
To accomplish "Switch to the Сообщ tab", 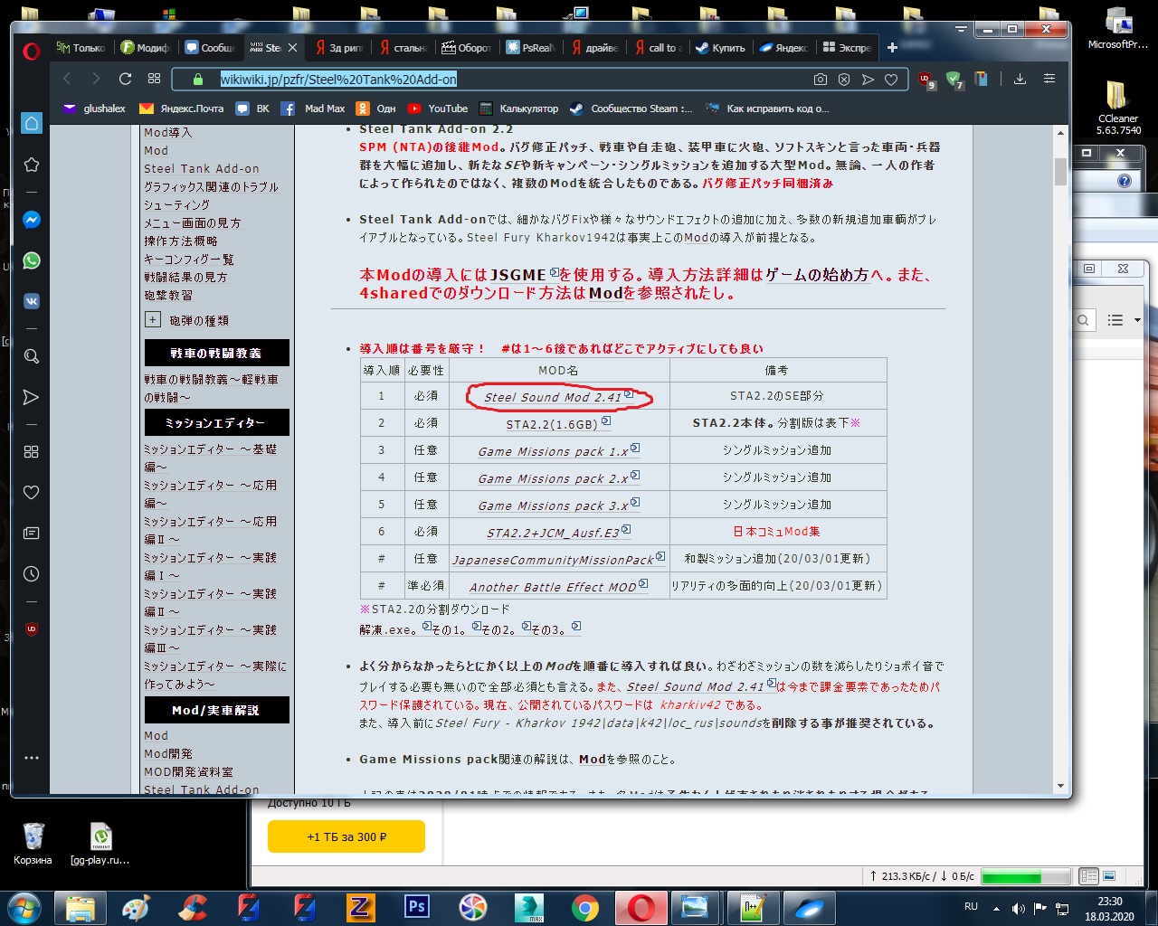I will point(210,48).
